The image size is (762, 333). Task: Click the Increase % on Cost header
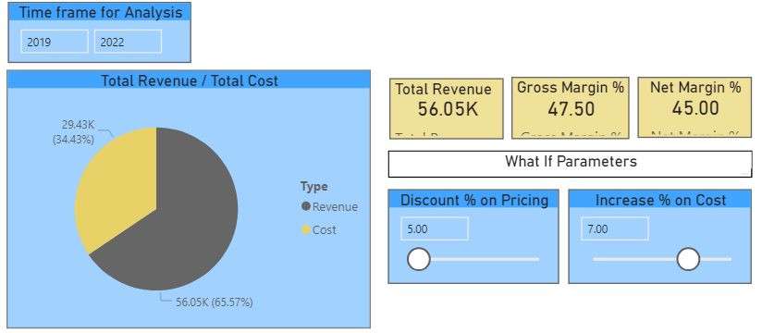[660, 200]
